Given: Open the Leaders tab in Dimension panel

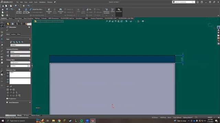Looking at the screenshot, I should coord(13,34).
